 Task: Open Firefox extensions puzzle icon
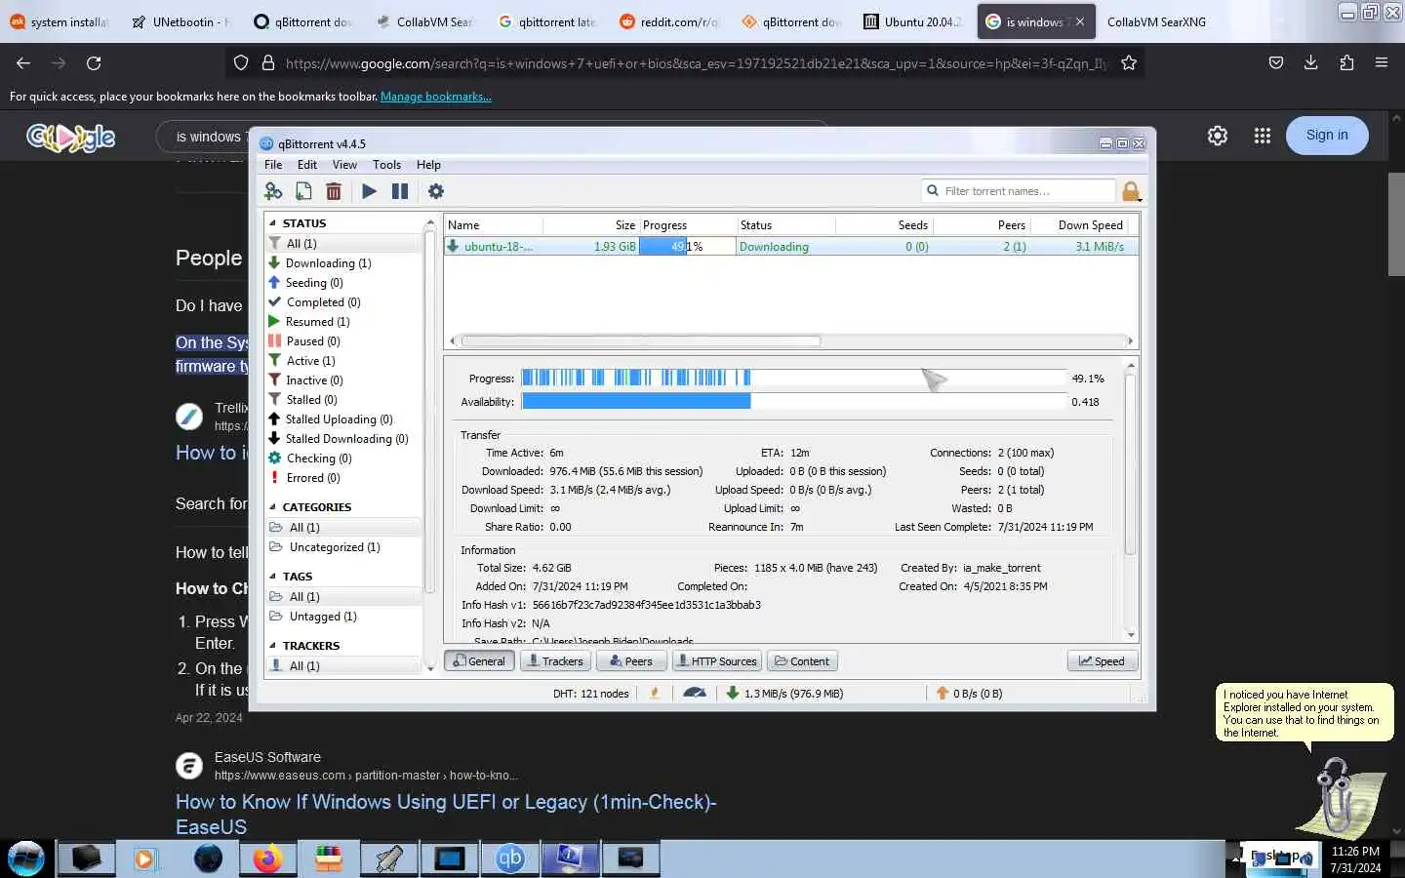1346,63
